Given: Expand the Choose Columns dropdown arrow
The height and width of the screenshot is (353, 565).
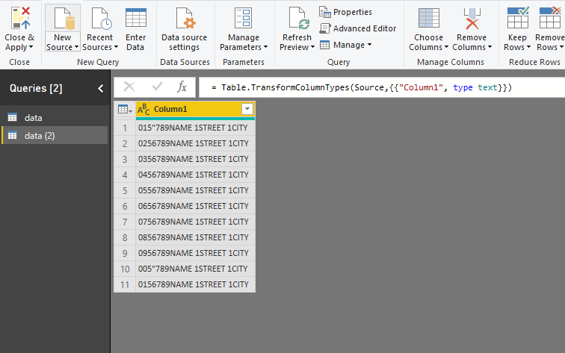Looking at the screenshot, I should 446,47.
